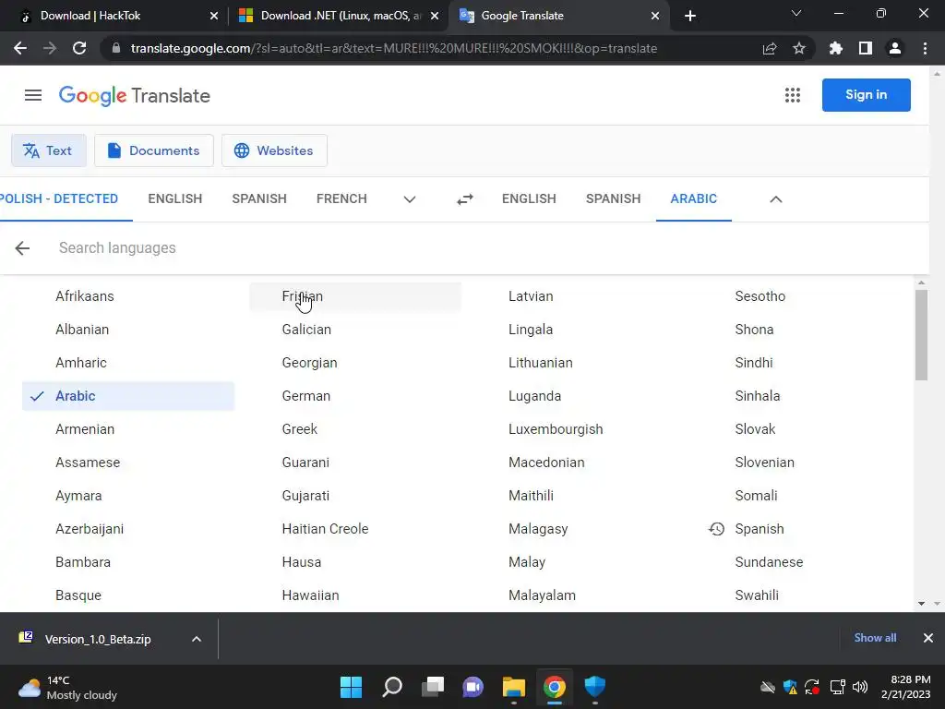Select Sesotho from the language list

click(x=760, y=296)
